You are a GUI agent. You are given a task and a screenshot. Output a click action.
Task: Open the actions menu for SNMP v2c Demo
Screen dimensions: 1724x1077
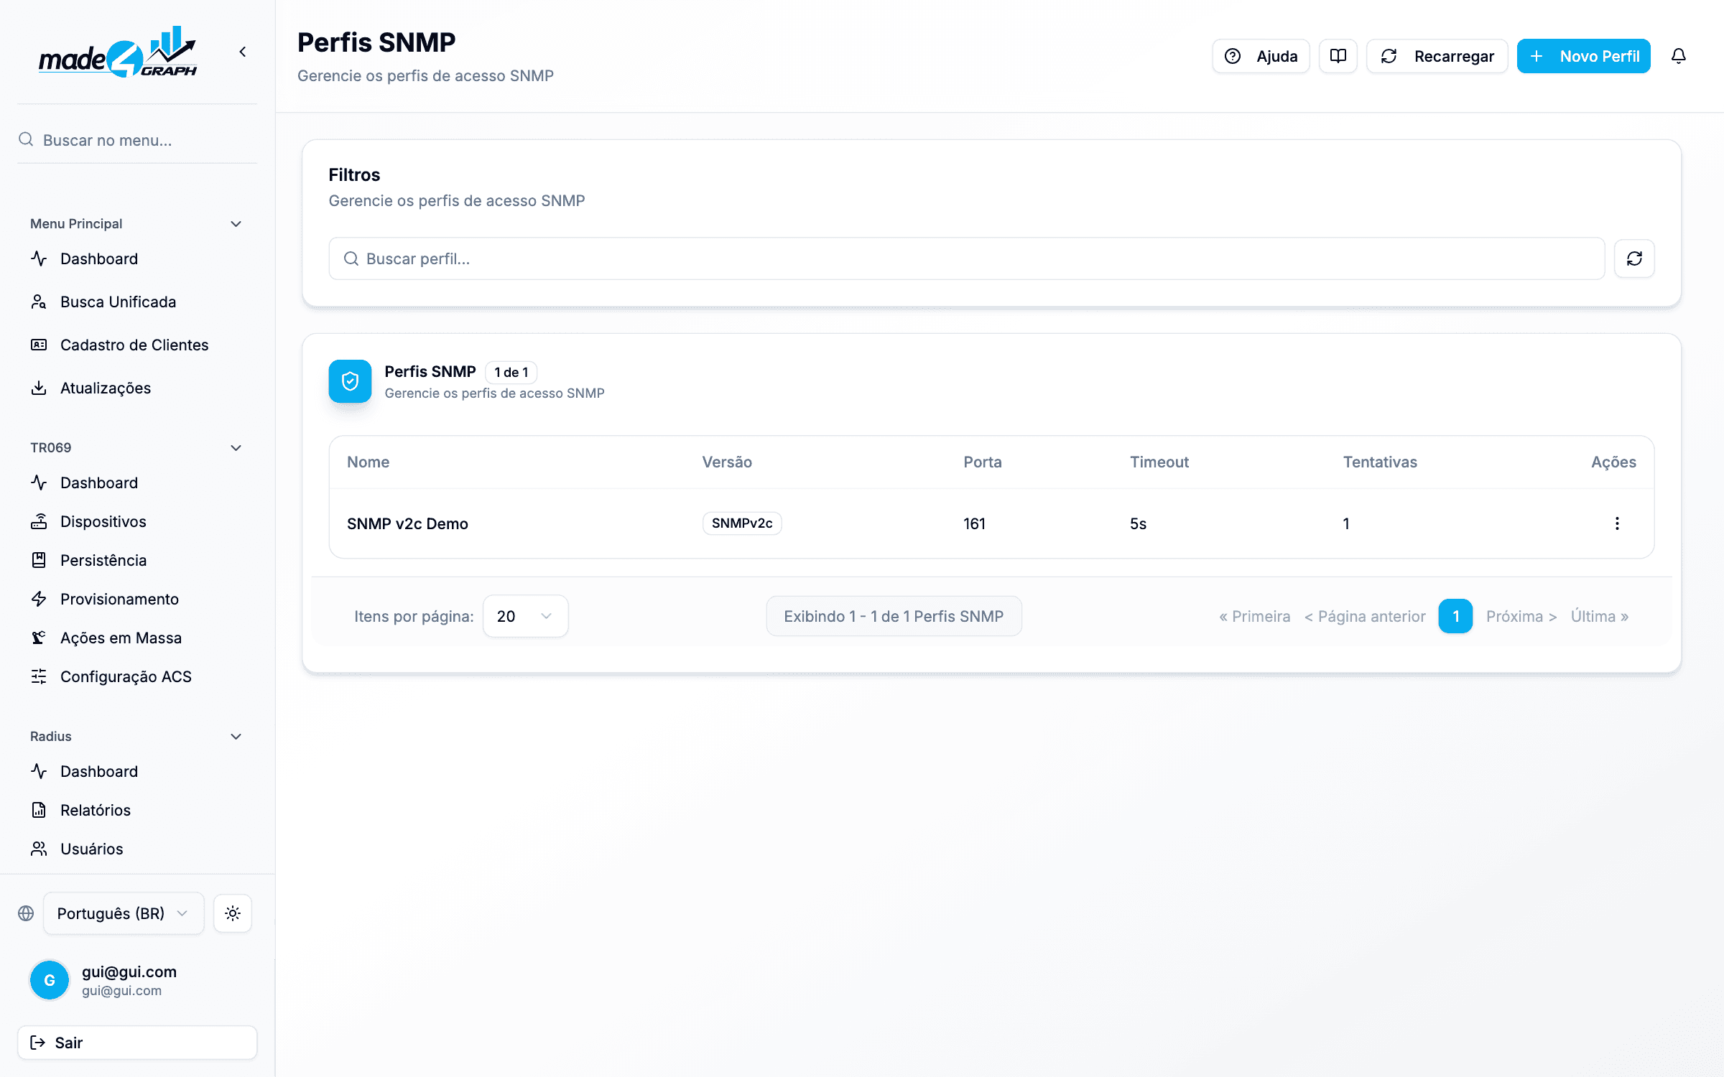coord(1617,523)
